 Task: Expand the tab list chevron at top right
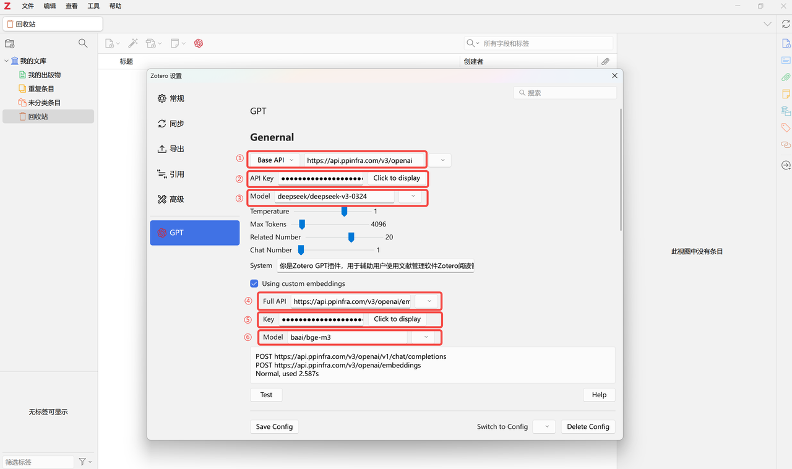click(767, 24)
